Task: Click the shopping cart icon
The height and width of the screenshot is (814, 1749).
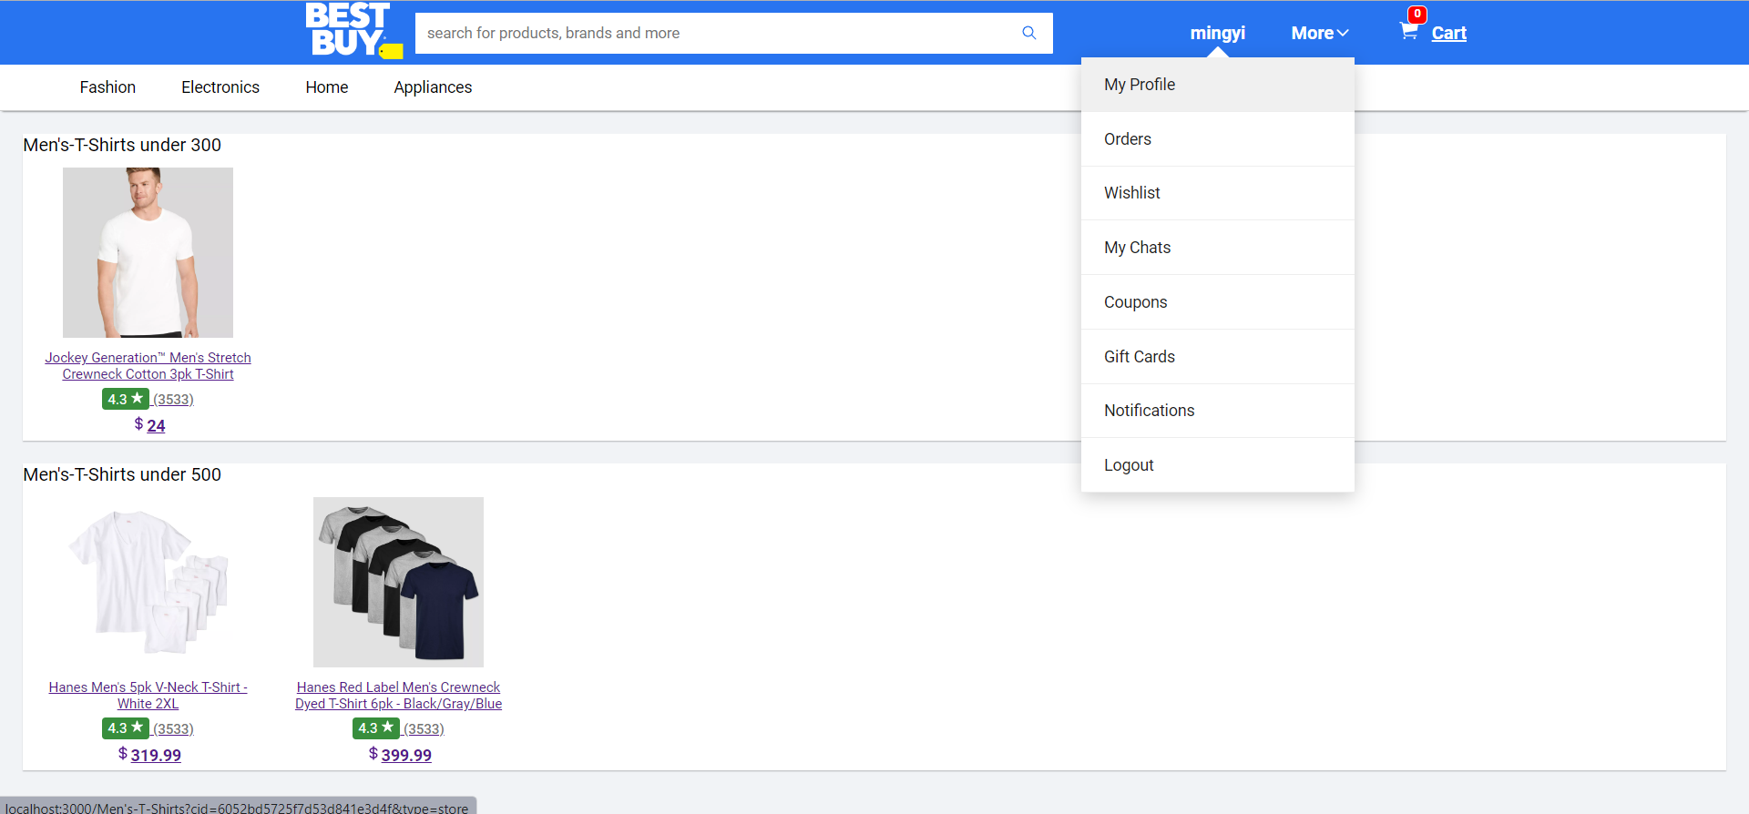Action: 1408,32
